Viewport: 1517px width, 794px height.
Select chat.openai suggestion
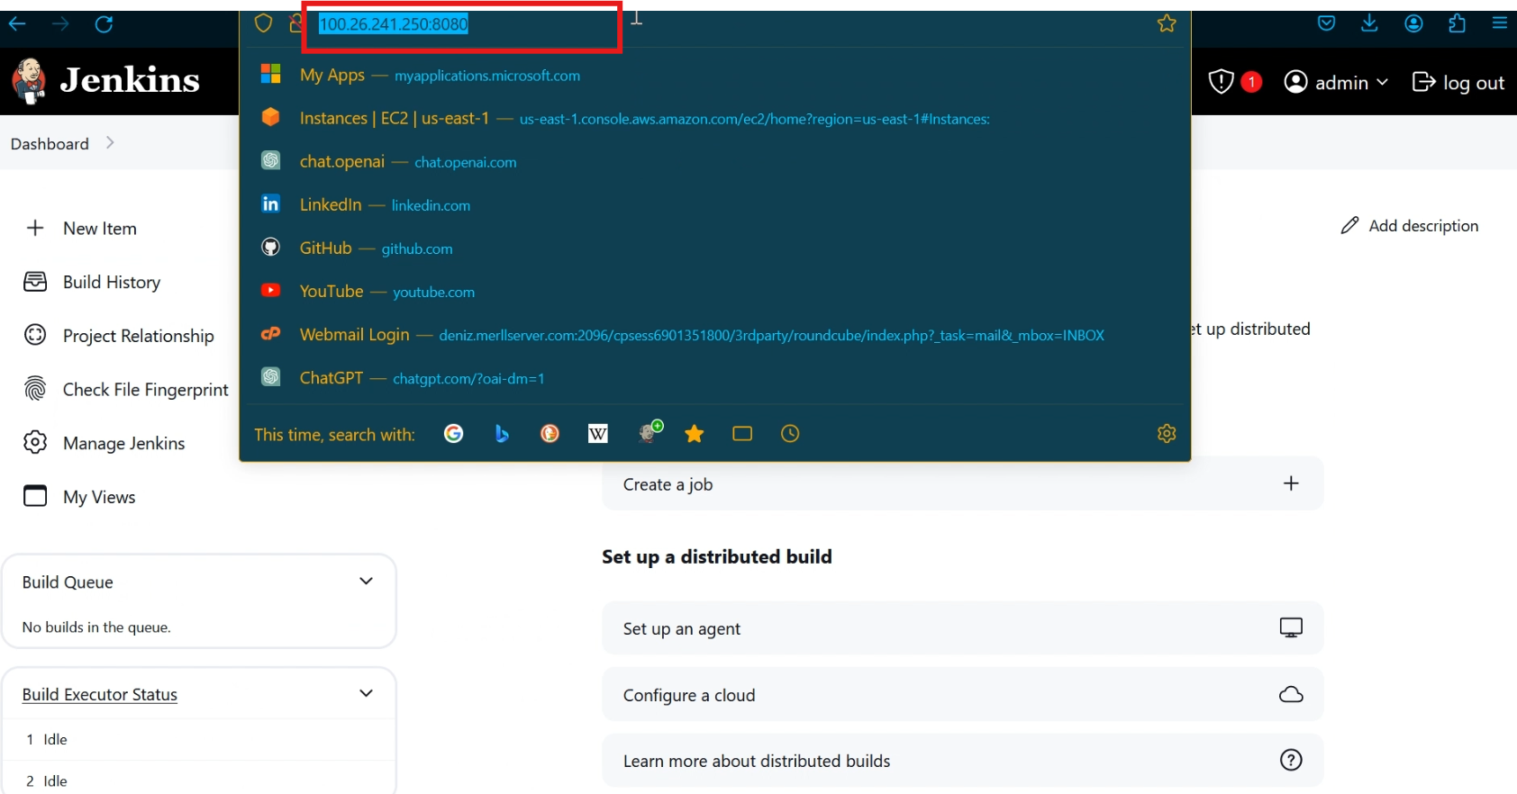click(715, 161)
